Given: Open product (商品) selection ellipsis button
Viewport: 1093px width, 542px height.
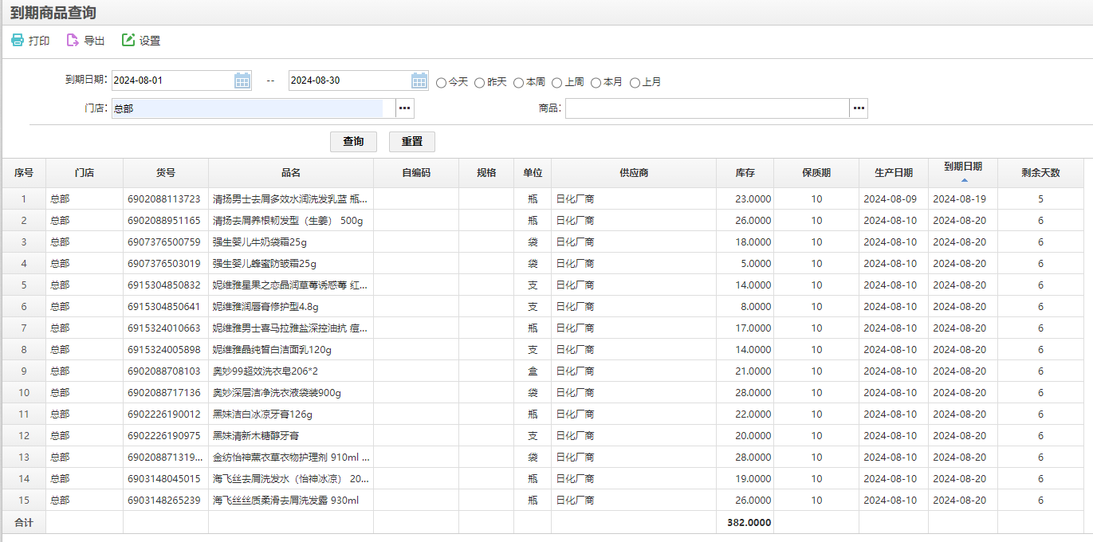Looking at the screenshot, I should pyautogui.click(x=859, y=108).
